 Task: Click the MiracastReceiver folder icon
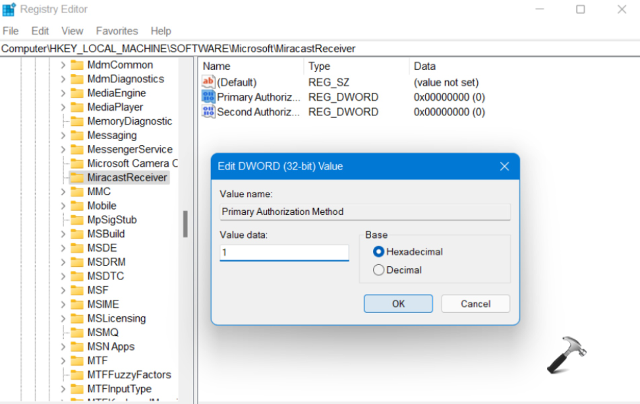pos(76,177)
